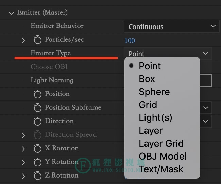Toggle stopwatch next to Direction
Image resolution: width=221 pixels, height=184 pixels.
(38, 121)
